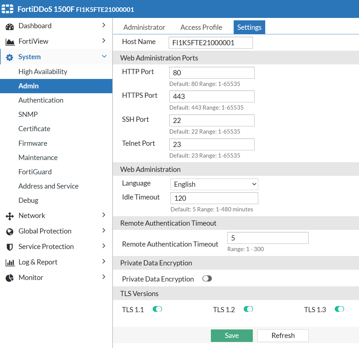Disable the TLS 1.3 switch

tap(339, 309)
